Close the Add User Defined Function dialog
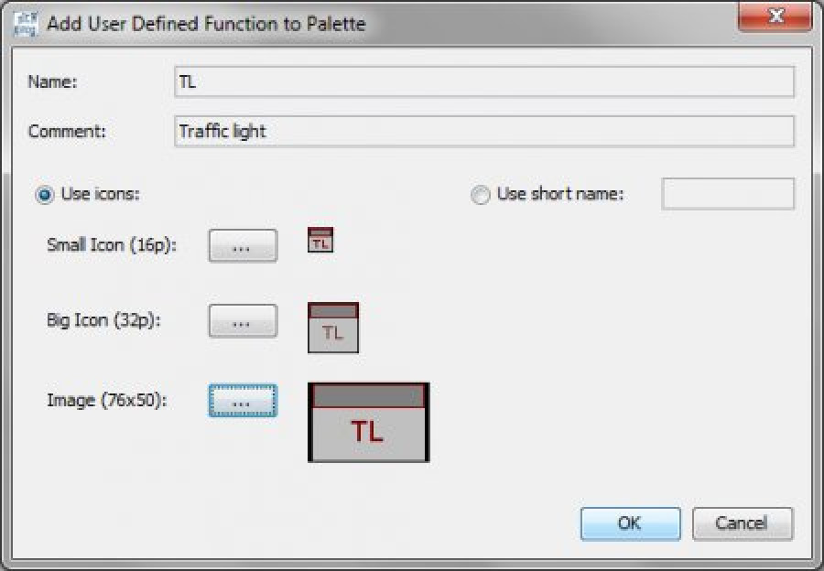The width and height of the screenshot is (824, 571). [x=775, y=16]
